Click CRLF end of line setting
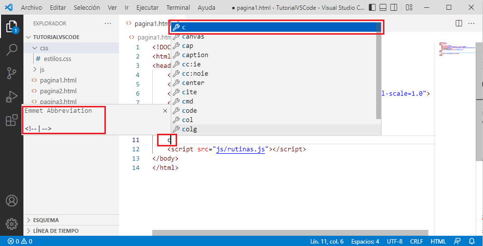The width and height of the screenshot is (483, 246). (417, 242)
